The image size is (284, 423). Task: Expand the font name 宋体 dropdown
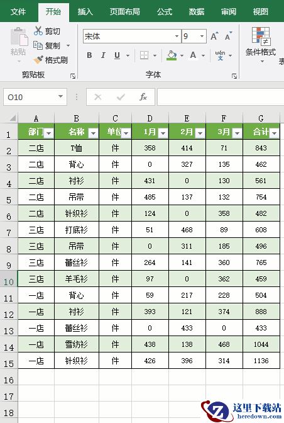177,36
